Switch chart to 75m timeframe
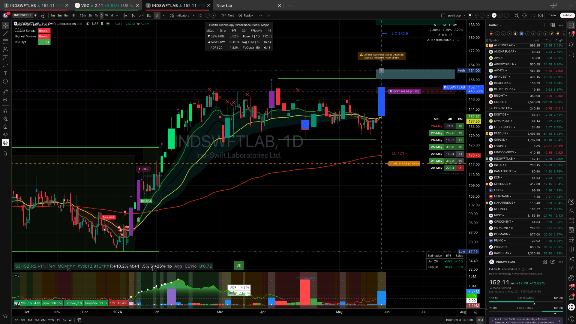 83,16
